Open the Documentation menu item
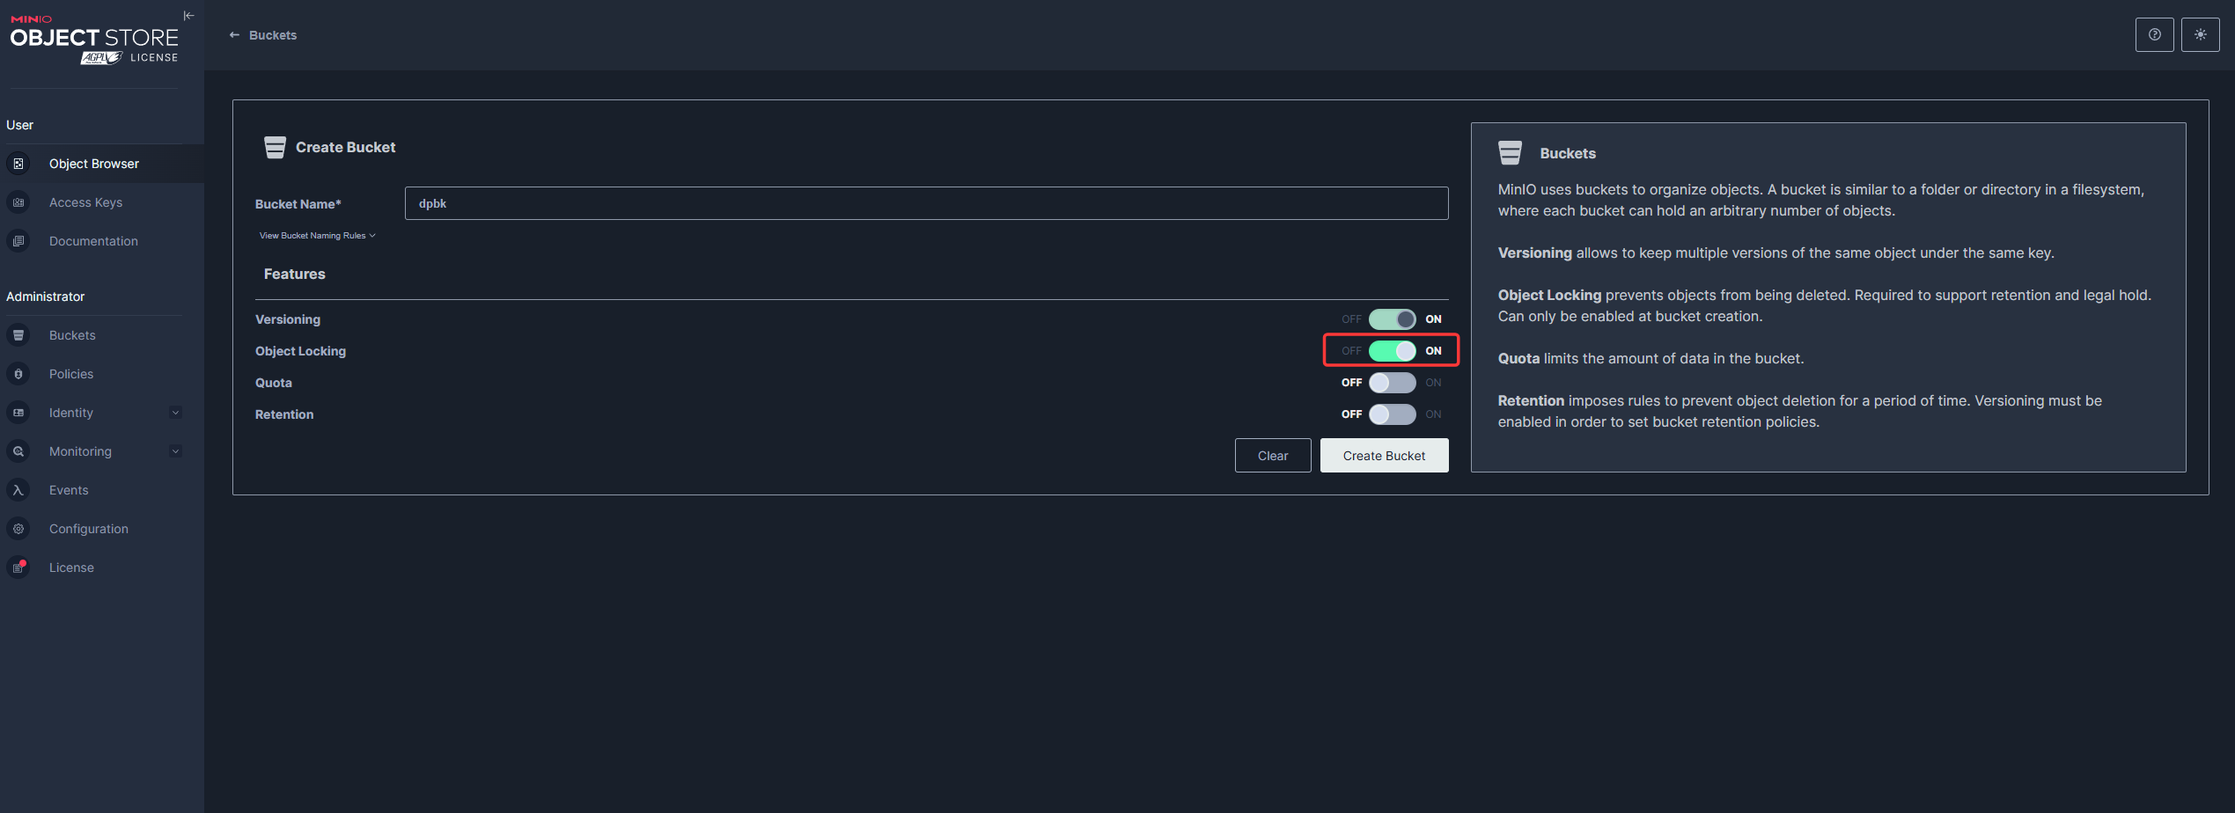2235x813 pixels. [x=93, y=241]
